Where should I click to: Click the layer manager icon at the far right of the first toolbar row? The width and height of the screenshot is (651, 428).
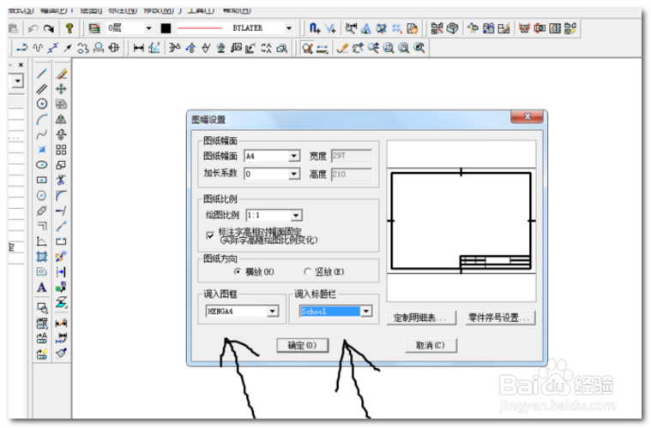click(x=570, y=28)
